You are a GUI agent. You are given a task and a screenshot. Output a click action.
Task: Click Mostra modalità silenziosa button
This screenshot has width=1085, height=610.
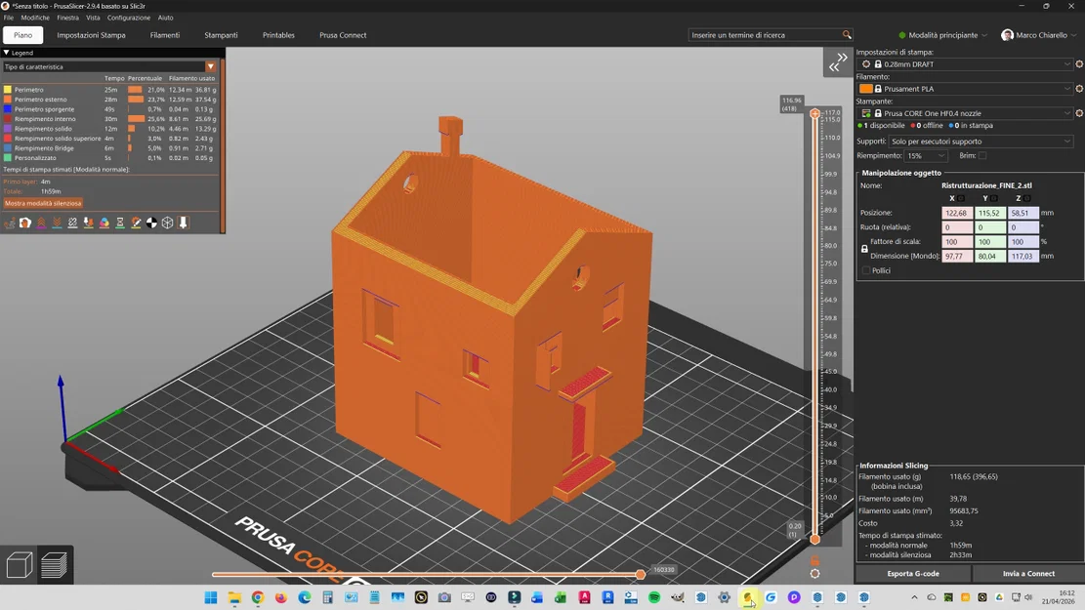click(43, 203)
